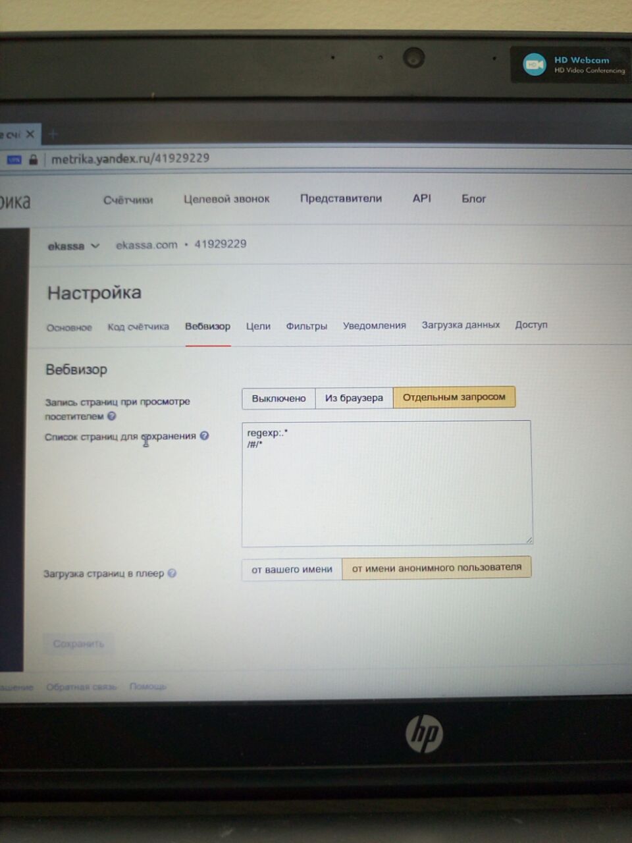Expand the ekassa counter dropdown

tap(73, 246)
